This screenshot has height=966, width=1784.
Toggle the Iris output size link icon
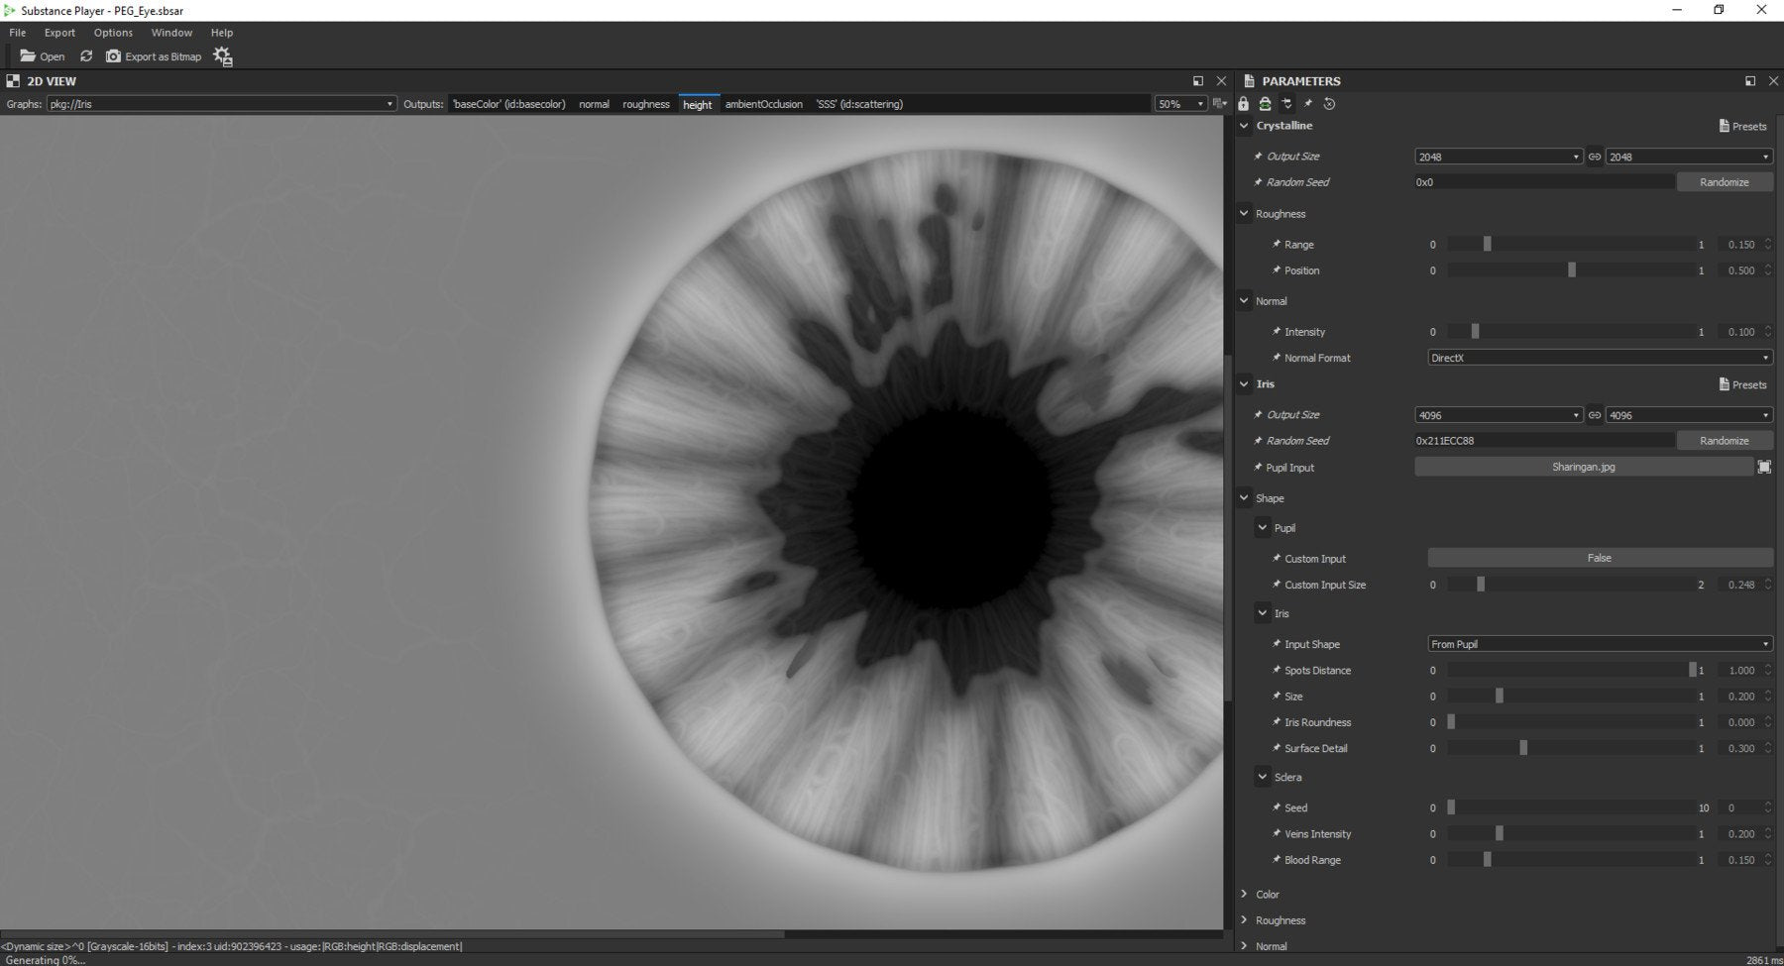click(x=1594, y=415)
